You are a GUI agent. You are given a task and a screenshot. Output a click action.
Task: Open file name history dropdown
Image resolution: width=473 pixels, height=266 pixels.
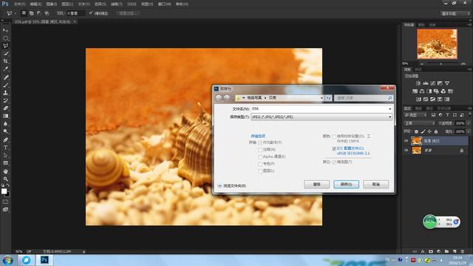coord(389,109)
